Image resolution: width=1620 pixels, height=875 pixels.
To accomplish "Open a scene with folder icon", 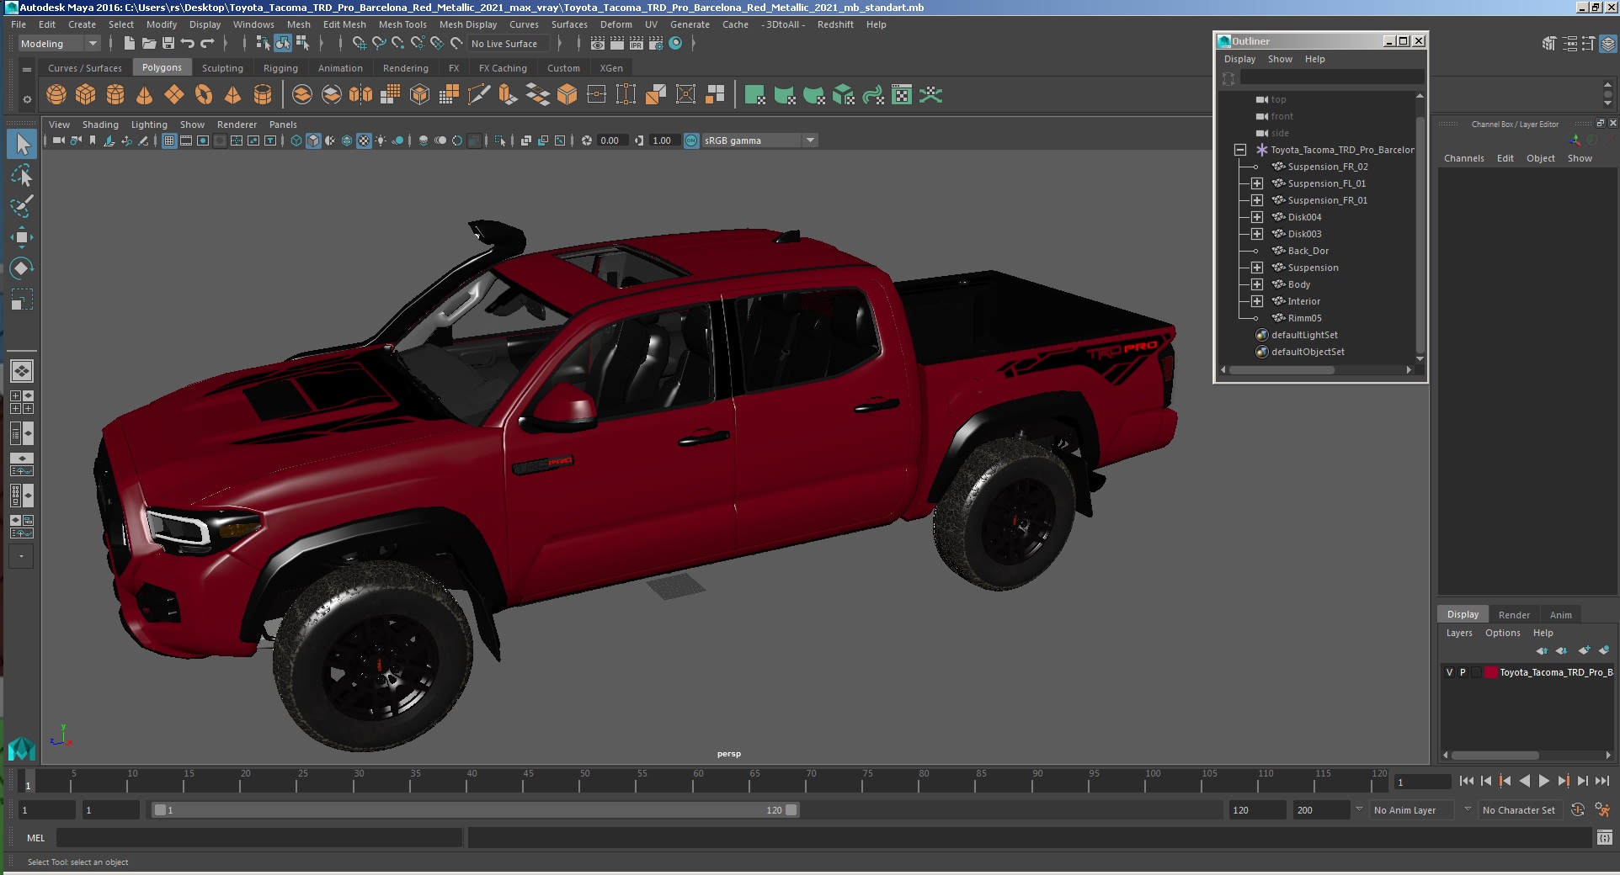I will coord(148,44).
